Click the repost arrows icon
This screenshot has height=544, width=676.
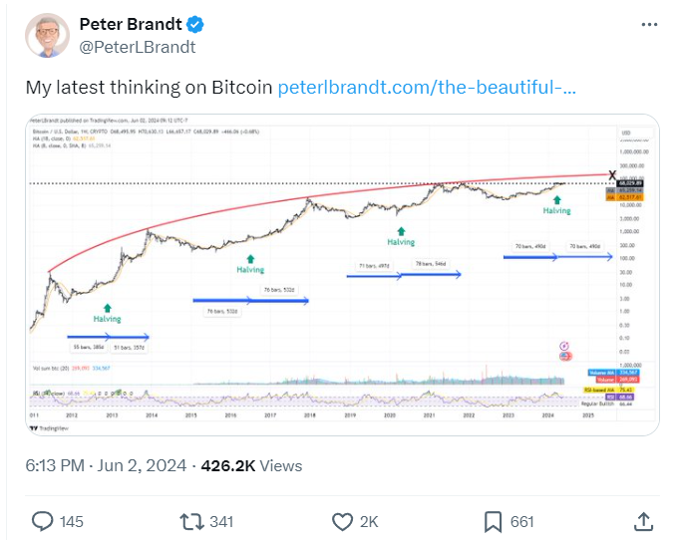click(191, 521)
